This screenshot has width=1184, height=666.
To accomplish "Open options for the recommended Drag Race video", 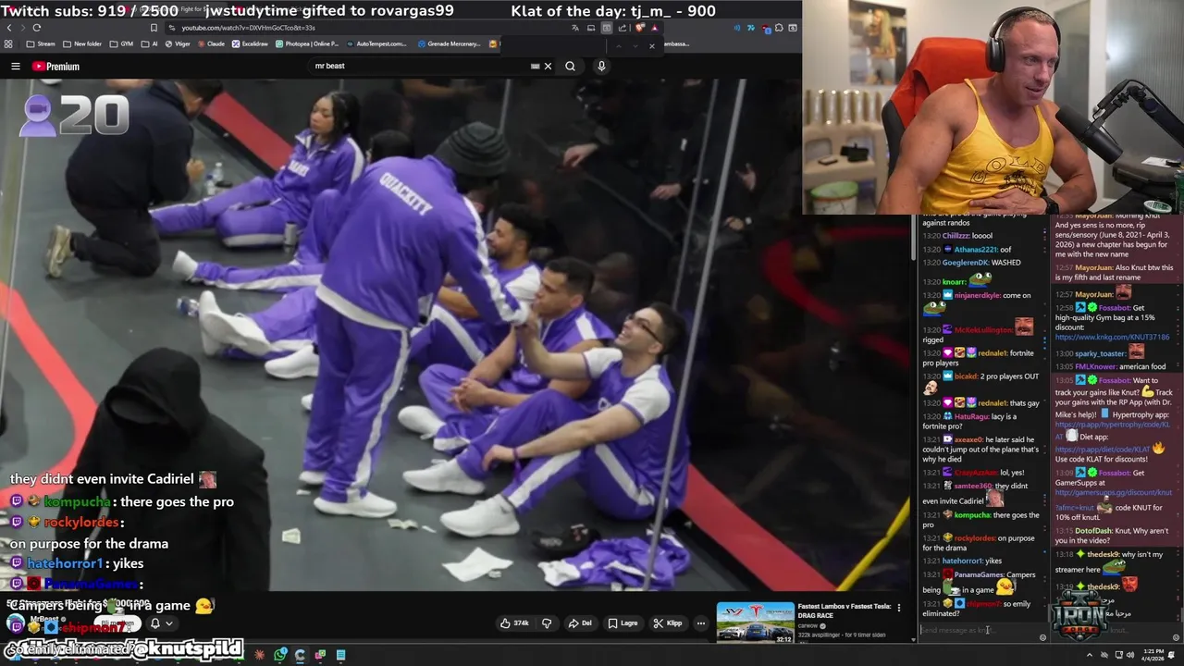I will pos(898,608).
